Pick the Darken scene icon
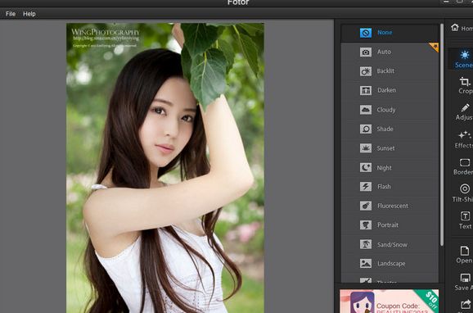This screenshot has width=473, height=313. tap(366, 90)
